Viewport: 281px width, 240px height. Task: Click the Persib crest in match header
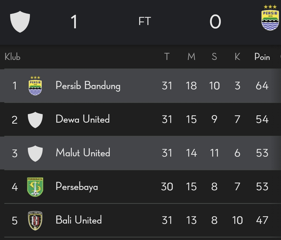[270, 18]
